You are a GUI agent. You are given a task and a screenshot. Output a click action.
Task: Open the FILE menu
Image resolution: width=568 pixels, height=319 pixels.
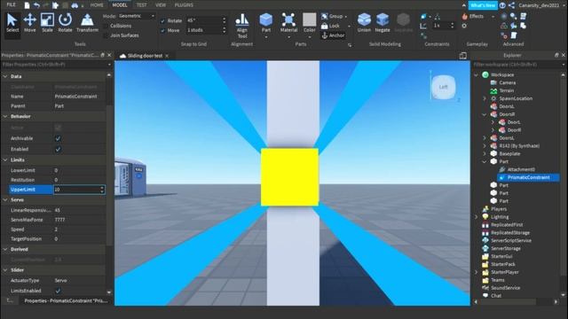pos(12,4)
